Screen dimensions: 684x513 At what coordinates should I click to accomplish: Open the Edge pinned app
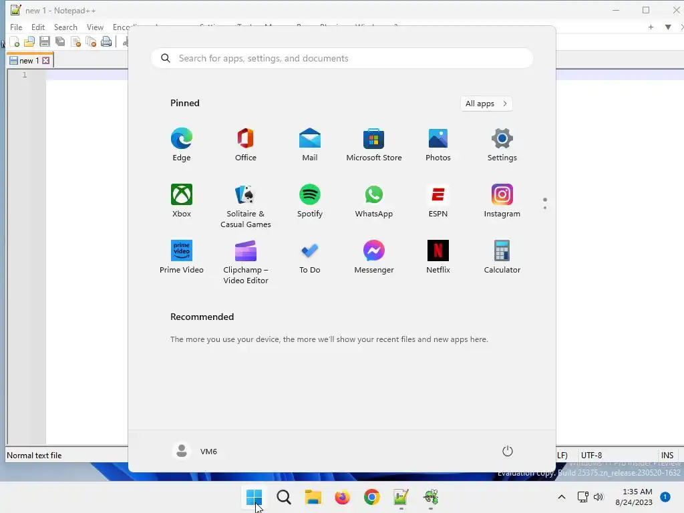tap(182, 145)
